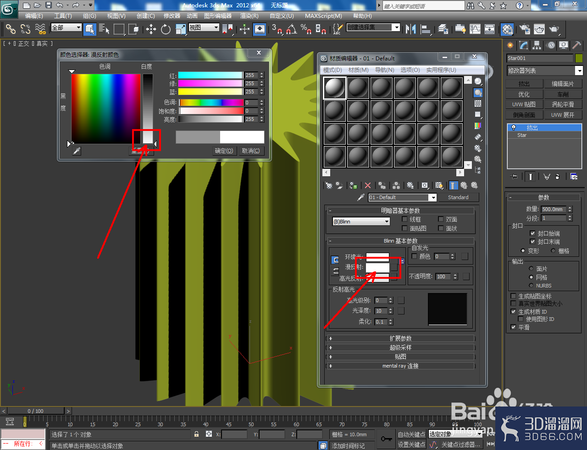Select the Rotate tool in main toolbar
This screenshot has width=587, height=450.
[x=166, y=29]
